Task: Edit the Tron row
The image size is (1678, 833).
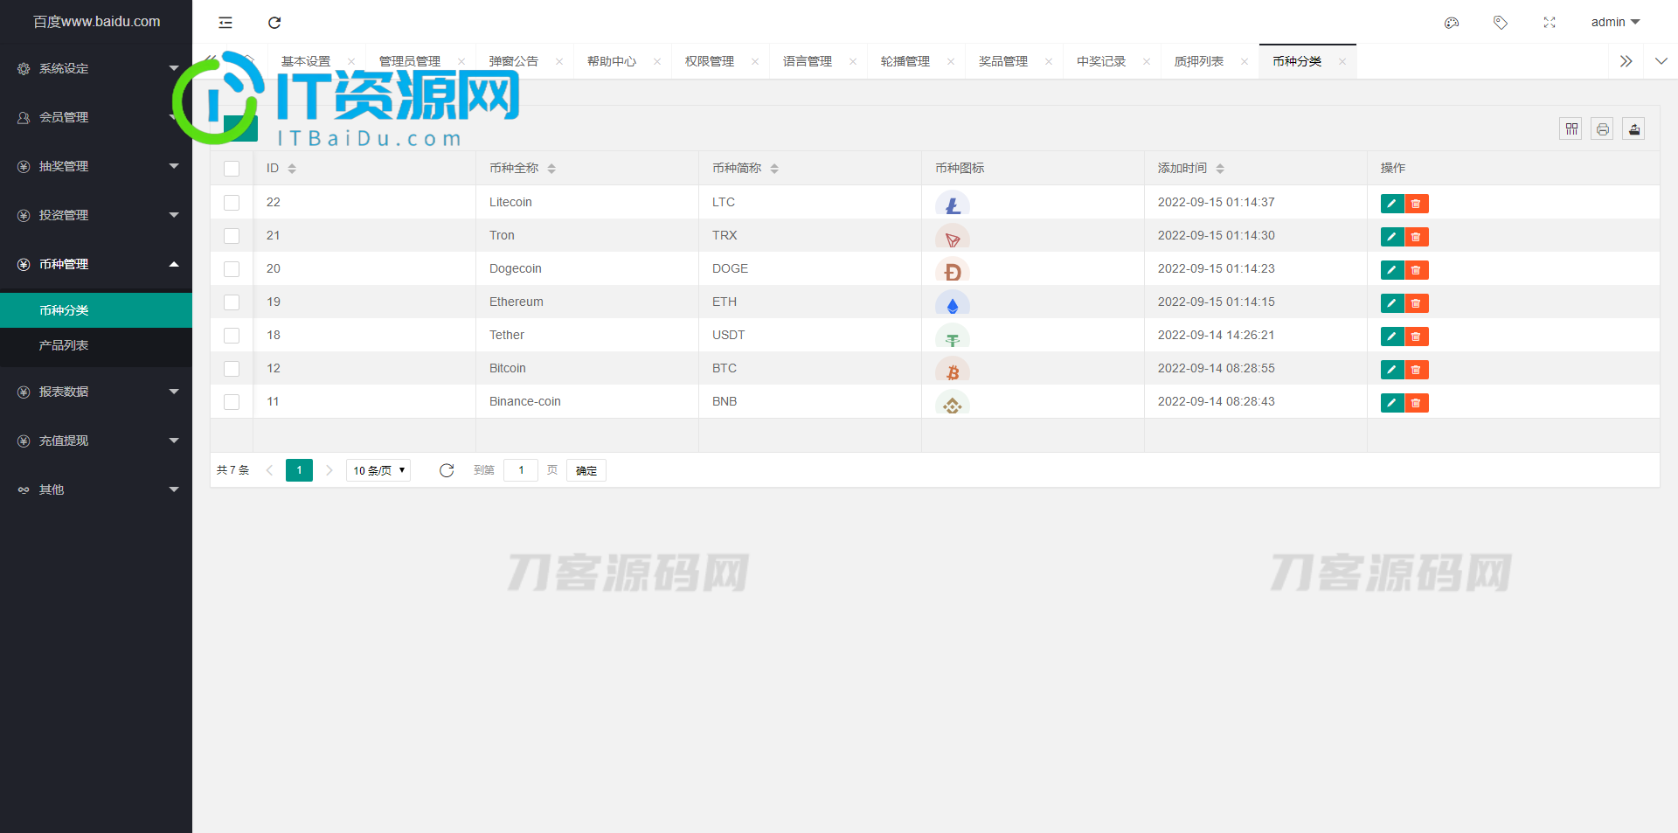Action: coord(1392,237)
